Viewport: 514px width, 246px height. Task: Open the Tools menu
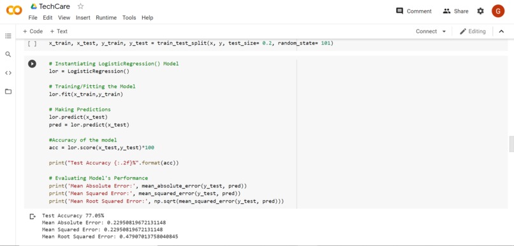(129, 18)
